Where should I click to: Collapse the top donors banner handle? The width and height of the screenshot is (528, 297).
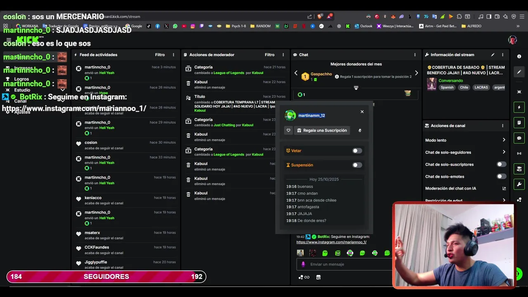(356, 87)
